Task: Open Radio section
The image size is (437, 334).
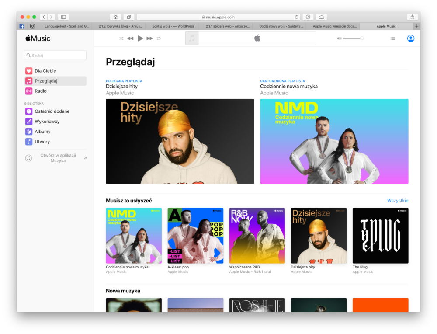Action: coord(55,91)
